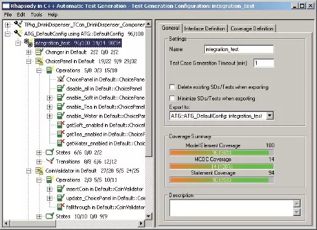The width and height of the screenshot is (317, 230).
Task: Switch to the Coverage Definition tab
Action: coord(252,29)
